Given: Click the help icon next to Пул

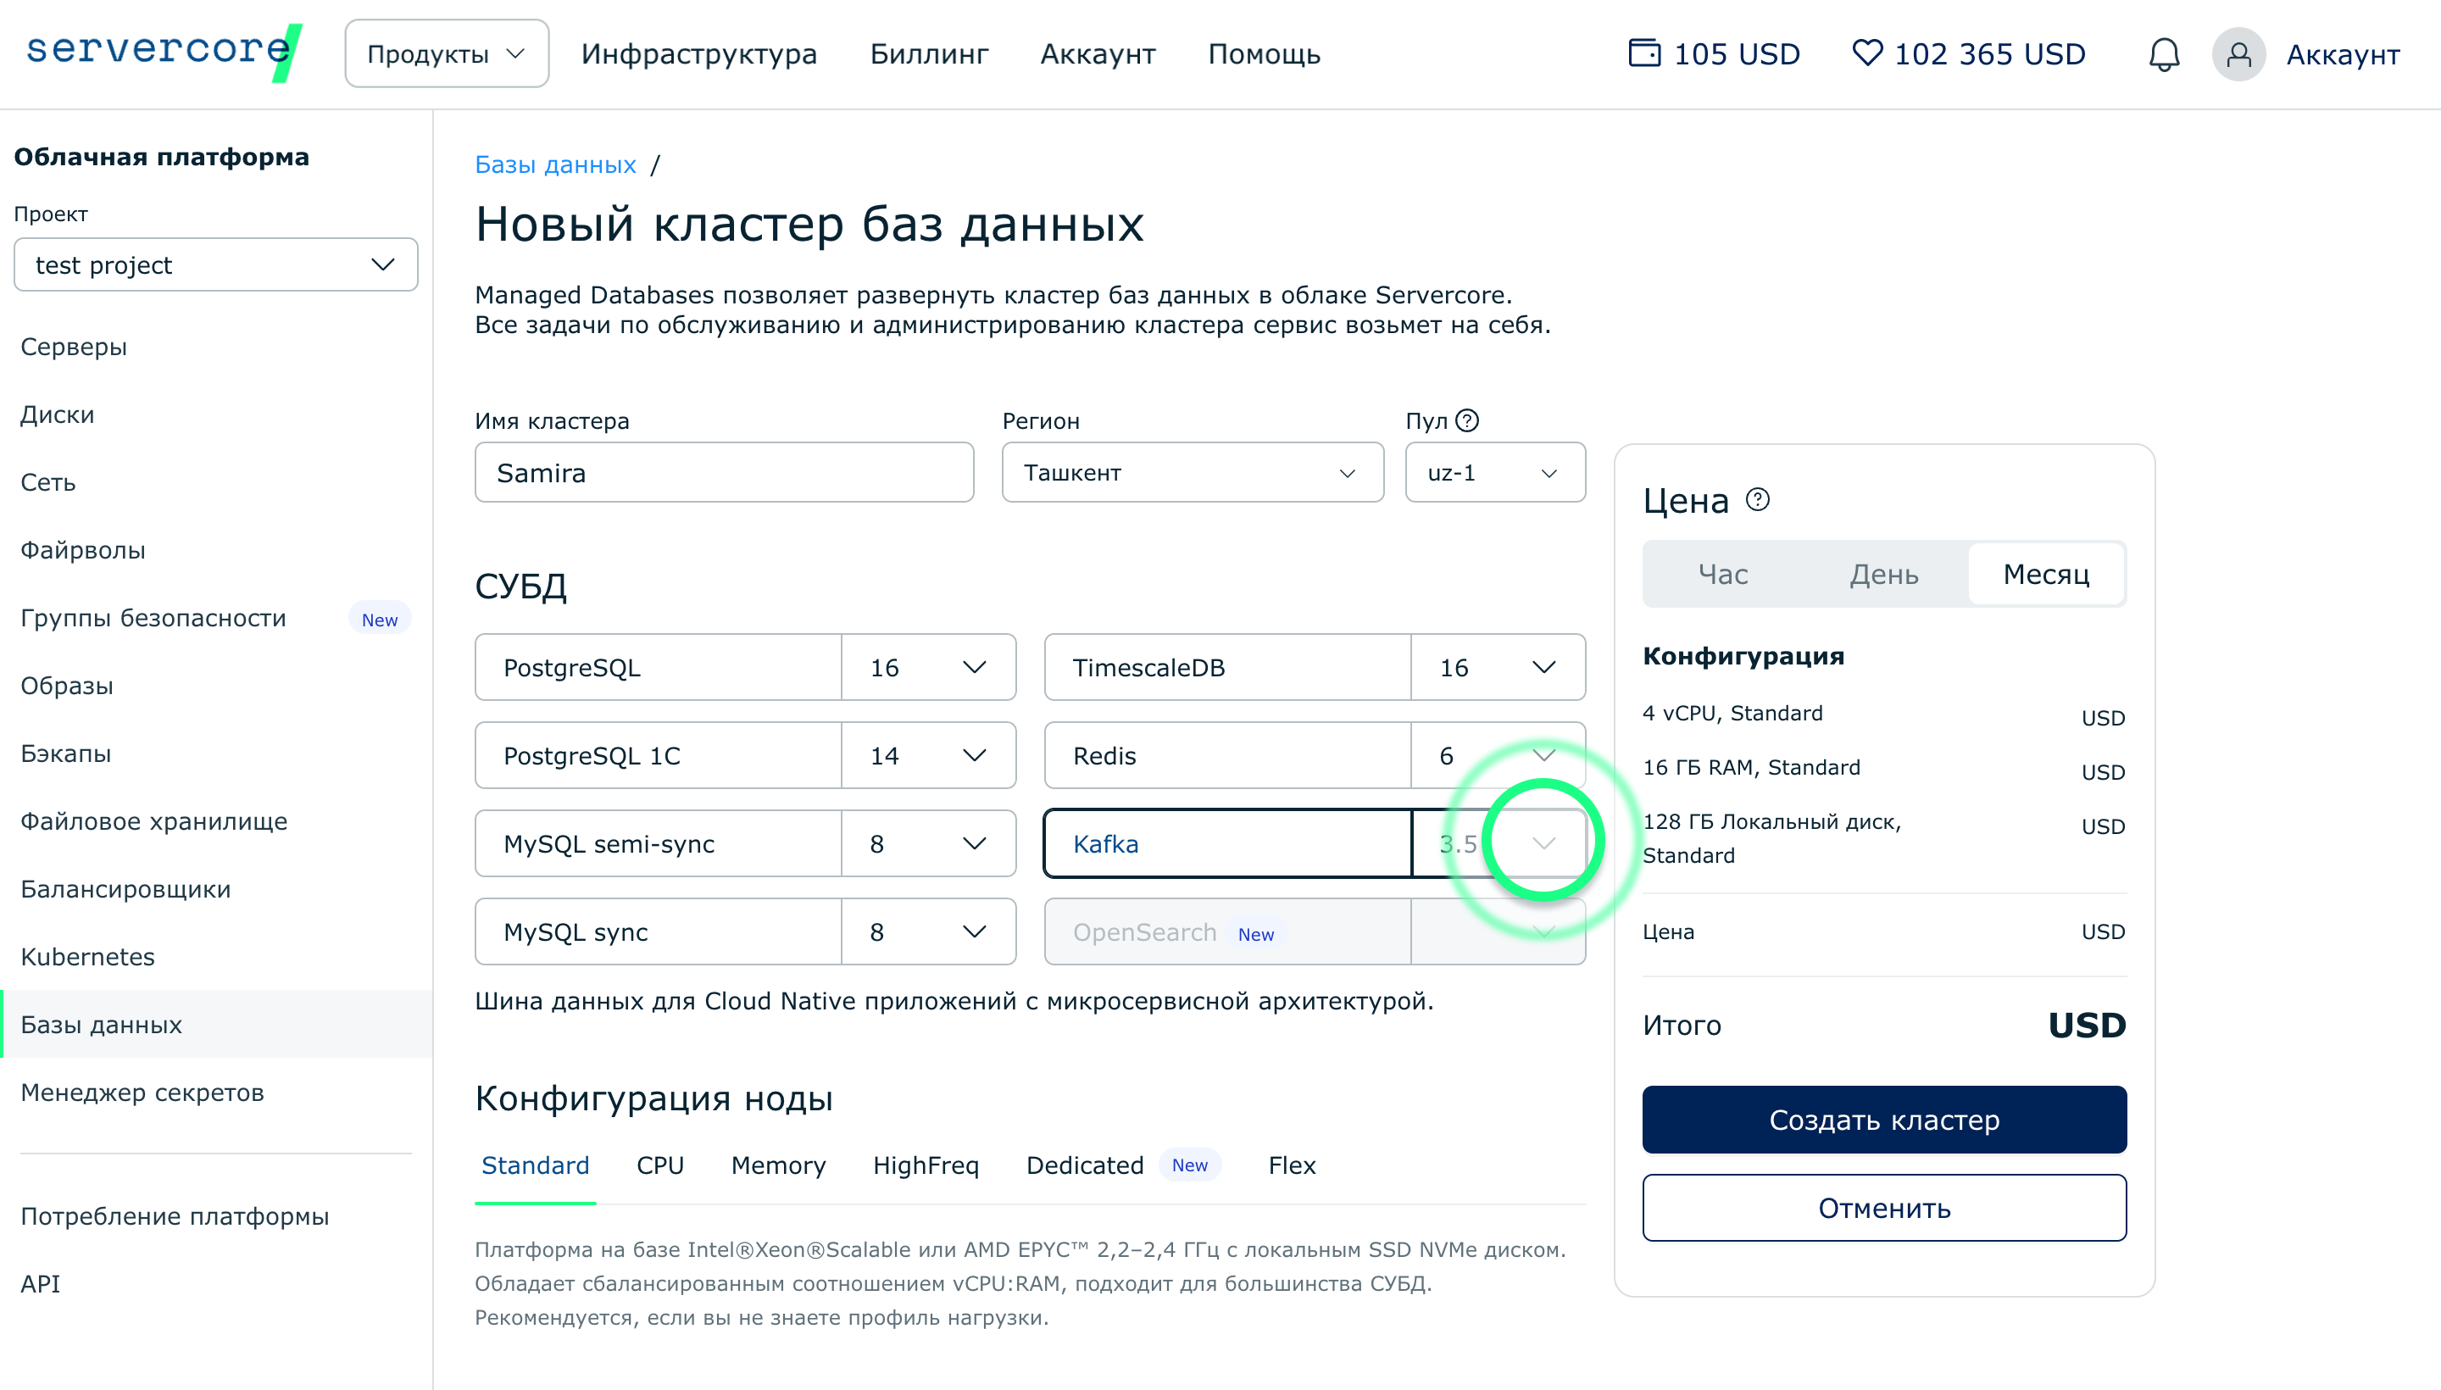Looking at the screenshot, I should click(1467, 420).
